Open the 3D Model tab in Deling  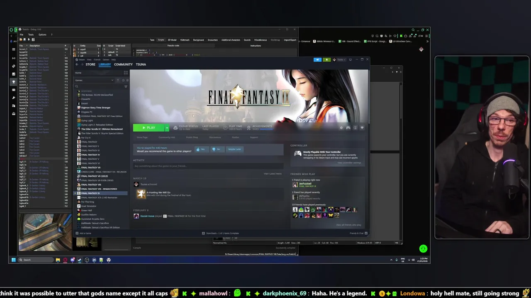[x=172, y=40]
